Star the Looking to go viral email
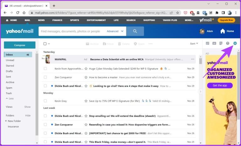 (86, 86)
